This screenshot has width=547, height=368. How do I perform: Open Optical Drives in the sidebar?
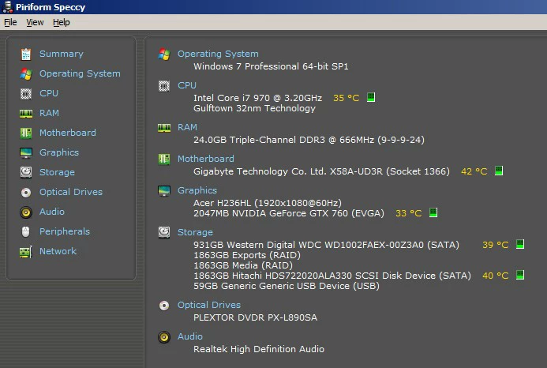click(x=71, y=192)
